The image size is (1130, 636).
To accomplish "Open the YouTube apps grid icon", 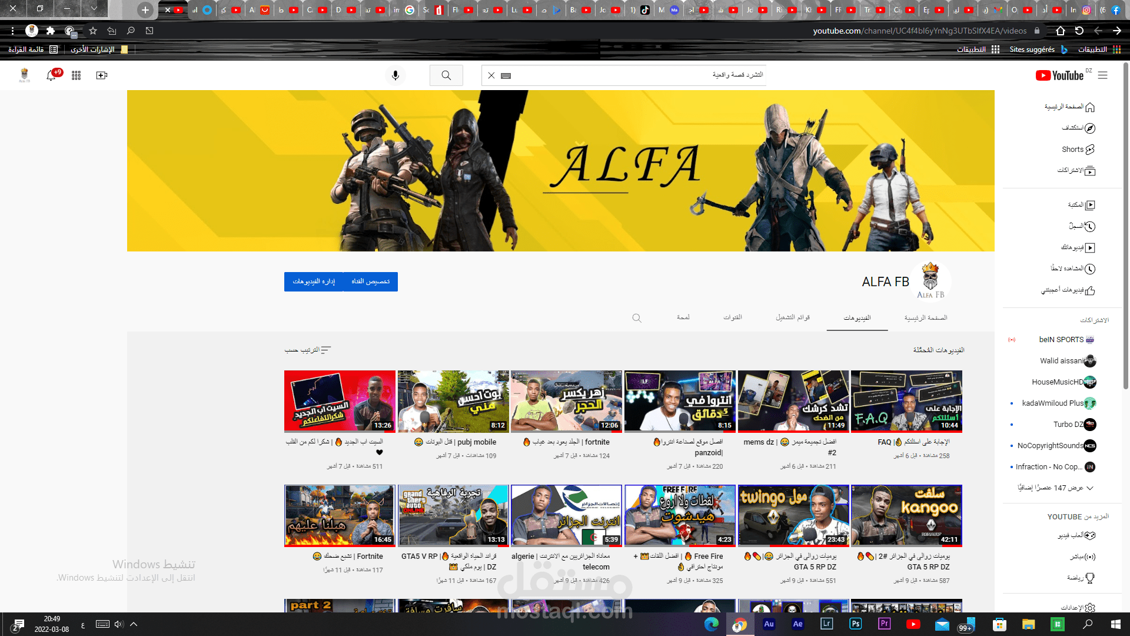I will pyautogui.click(x=76, y=75).
